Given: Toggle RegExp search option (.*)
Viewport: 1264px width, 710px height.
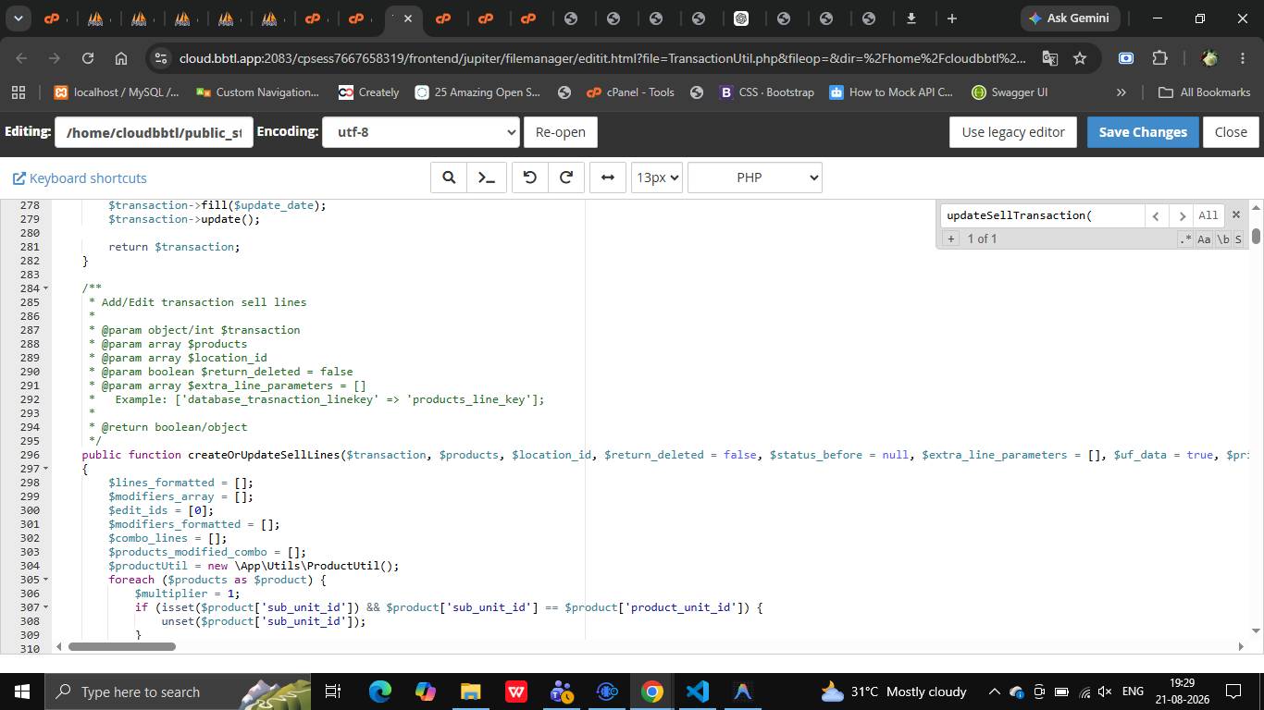Looking at the screenshot, I should coord(1185,239).
